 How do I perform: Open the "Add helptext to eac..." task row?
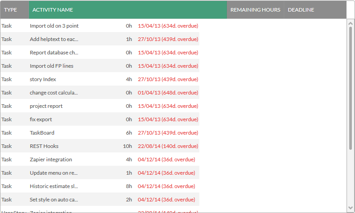[x=54, y=39]
